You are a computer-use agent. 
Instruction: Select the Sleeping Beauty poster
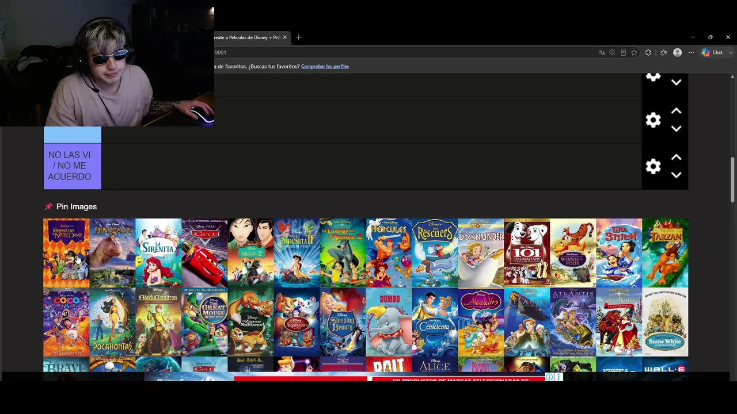pos(343,322)
